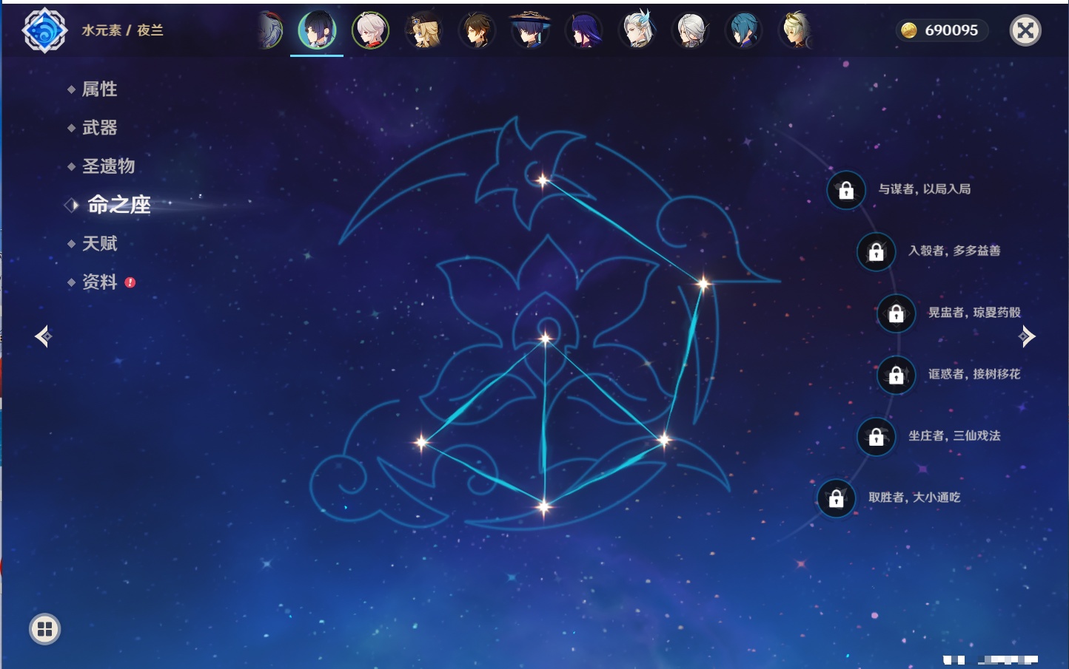
Task: Pick the avatar wearing a wide-brimmed hat
Action: [x=530, y=30]
